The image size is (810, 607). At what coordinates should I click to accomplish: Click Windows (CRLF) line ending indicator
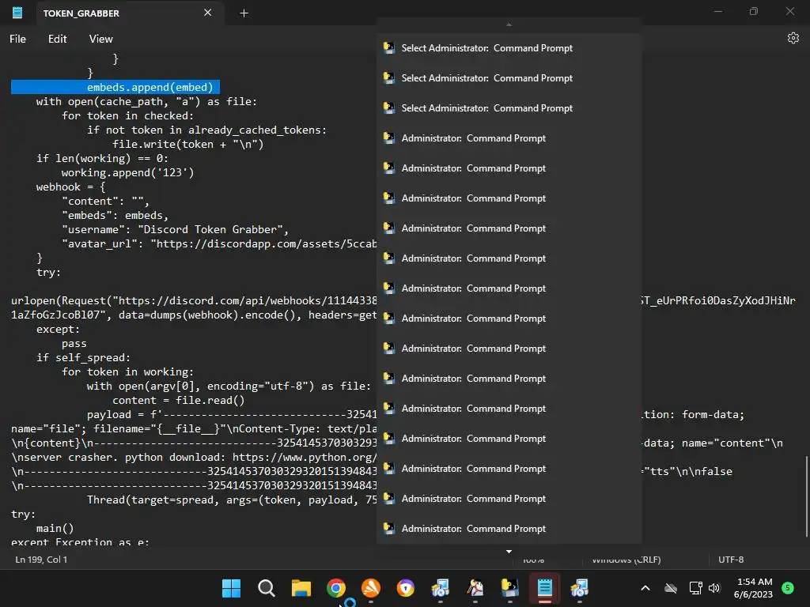click(626, 560)
